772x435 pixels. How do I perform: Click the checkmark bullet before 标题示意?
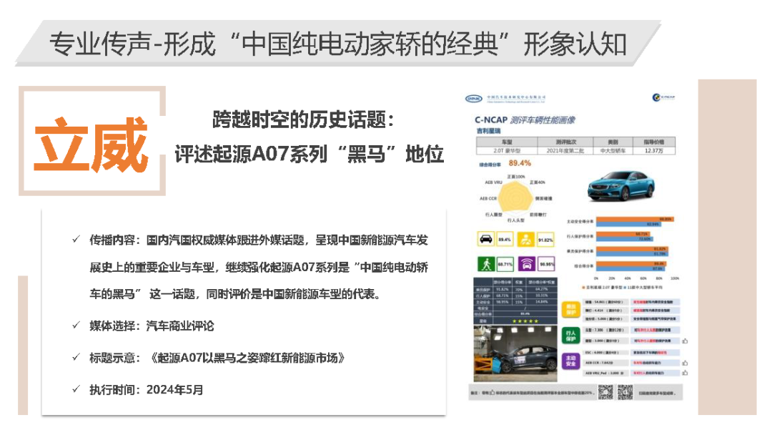click(76, 357)
